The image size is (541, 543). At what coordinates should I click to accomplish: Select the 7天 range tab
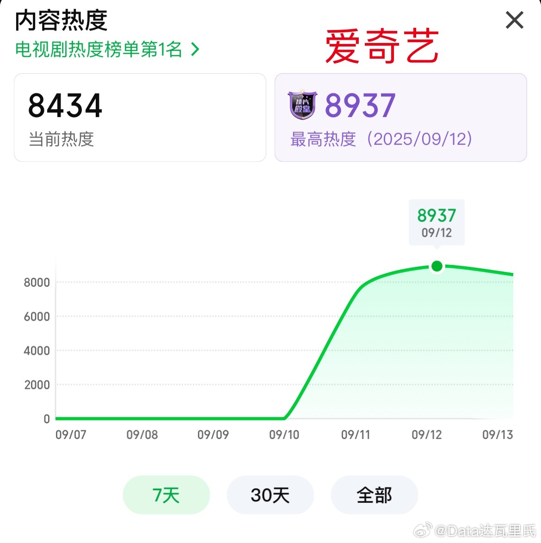click(166, 495)
